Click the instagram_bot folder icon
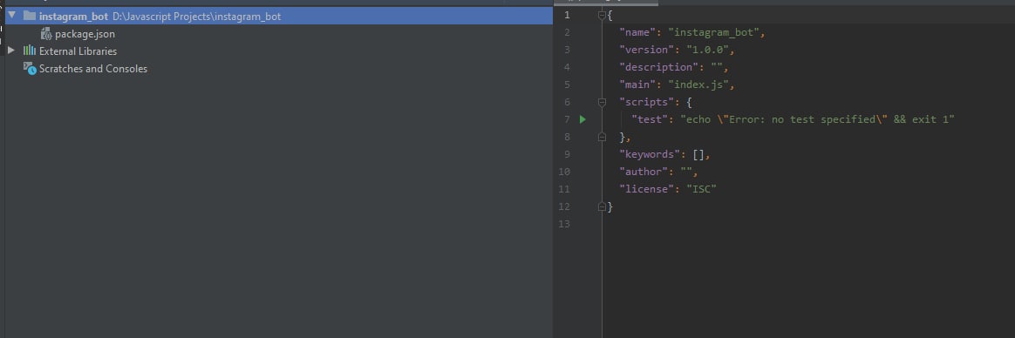Image resolution: width=1015 pixels, height=338 pixels. [x=29, y=16]
